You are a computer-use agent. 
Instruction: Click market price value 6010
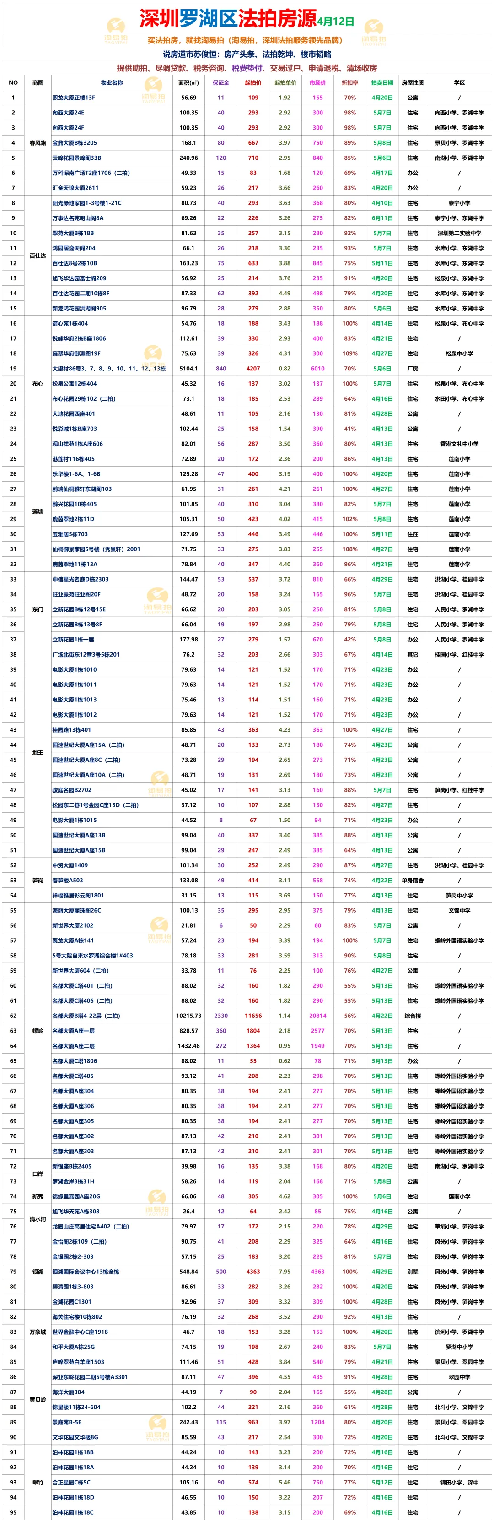click(x=317, y=369)
